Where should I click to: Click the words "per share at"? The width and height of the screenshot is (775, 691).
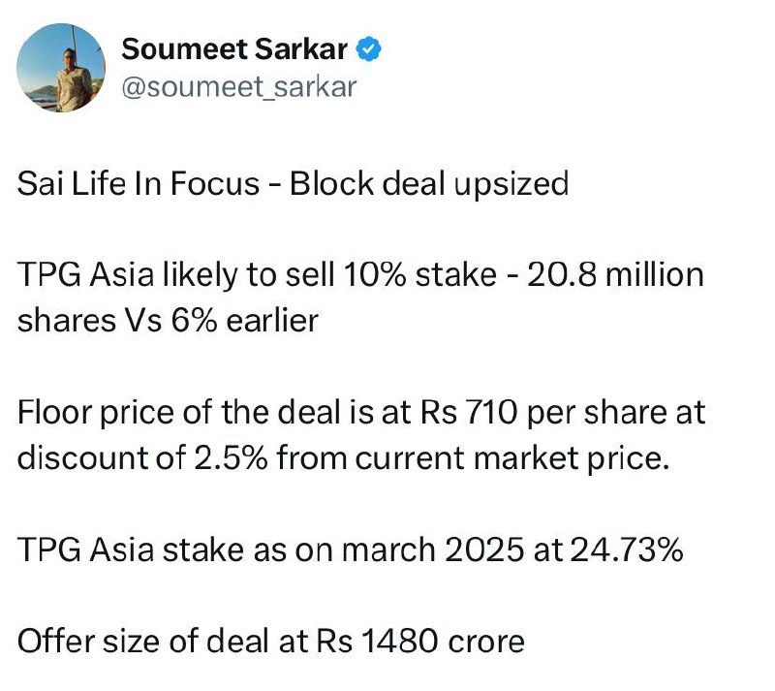(616, 413)
